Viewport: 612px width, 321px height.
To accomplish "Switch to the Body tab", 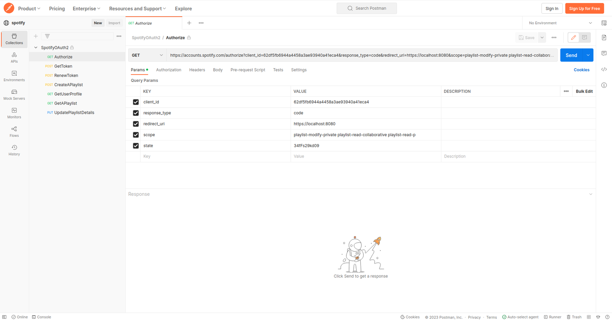I will 218,70.
